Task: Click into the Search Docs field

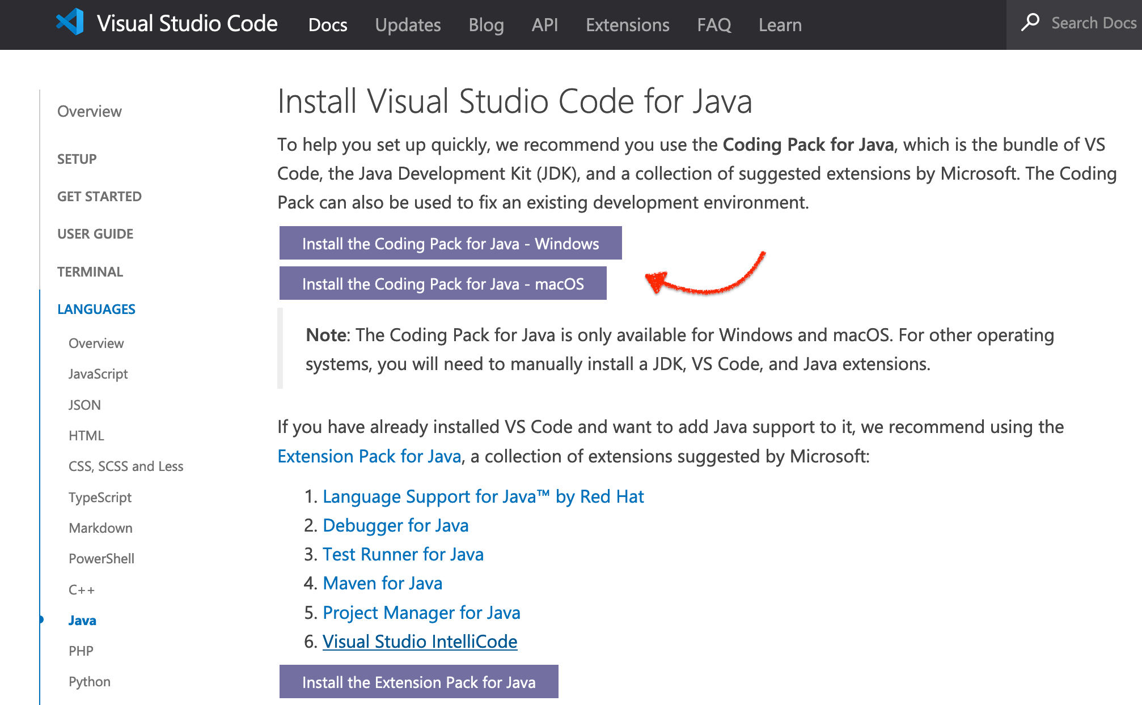Action: coord(1093,23)
